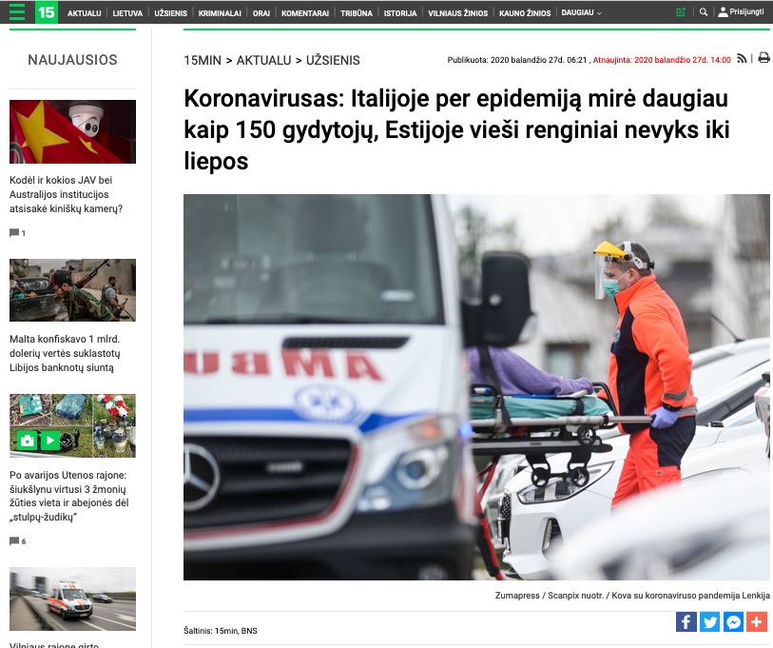Send the article via Messenger
773x648 pixels.
[733, 622]
